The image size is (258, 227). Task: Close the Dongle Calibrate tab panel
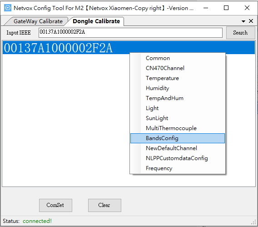tap(251, 21)
